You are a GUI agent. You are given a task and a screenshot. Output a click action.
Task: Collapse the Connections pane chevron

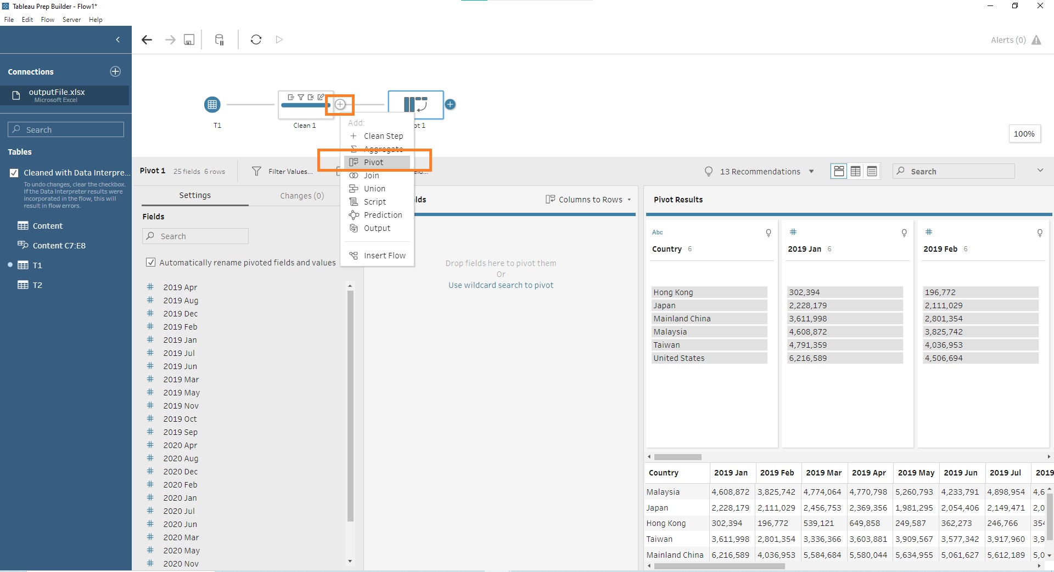click(118, 39)
